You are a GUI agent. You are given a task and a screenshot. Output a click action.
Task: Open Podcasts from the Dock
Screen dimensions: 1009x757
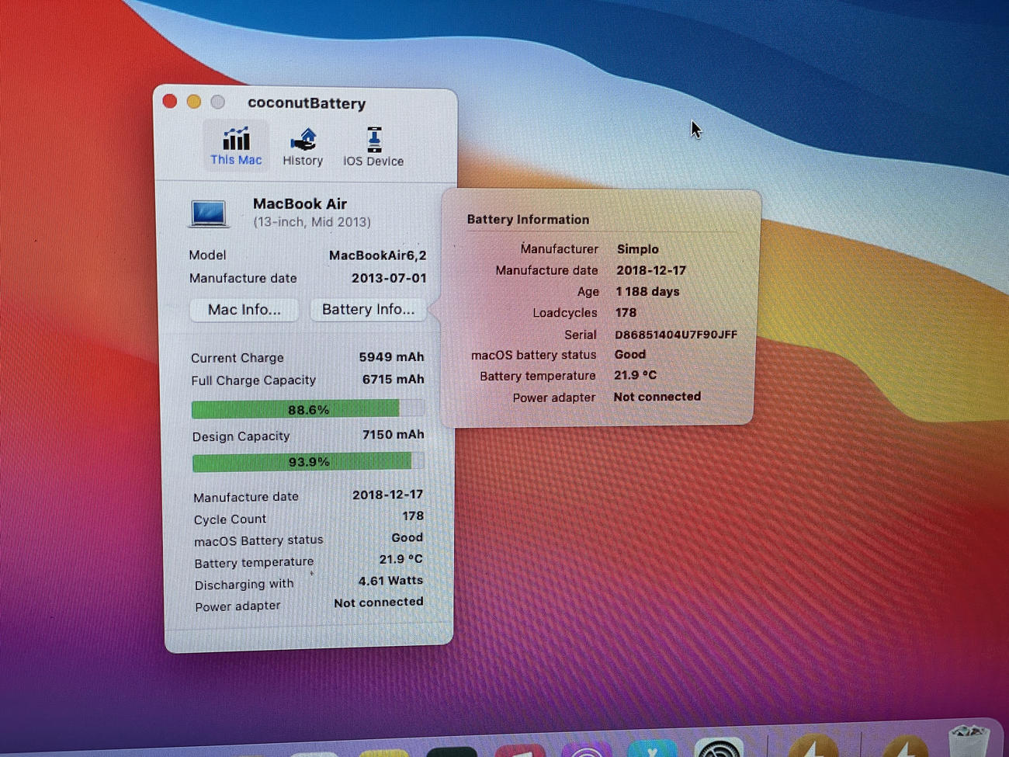tap(587, 749)
